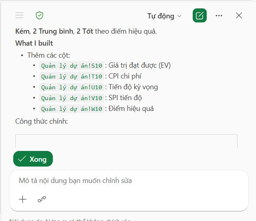This screenshot has width=256, height=221.
Task: Close the assistant panel
Action: (x=239, y=16)
